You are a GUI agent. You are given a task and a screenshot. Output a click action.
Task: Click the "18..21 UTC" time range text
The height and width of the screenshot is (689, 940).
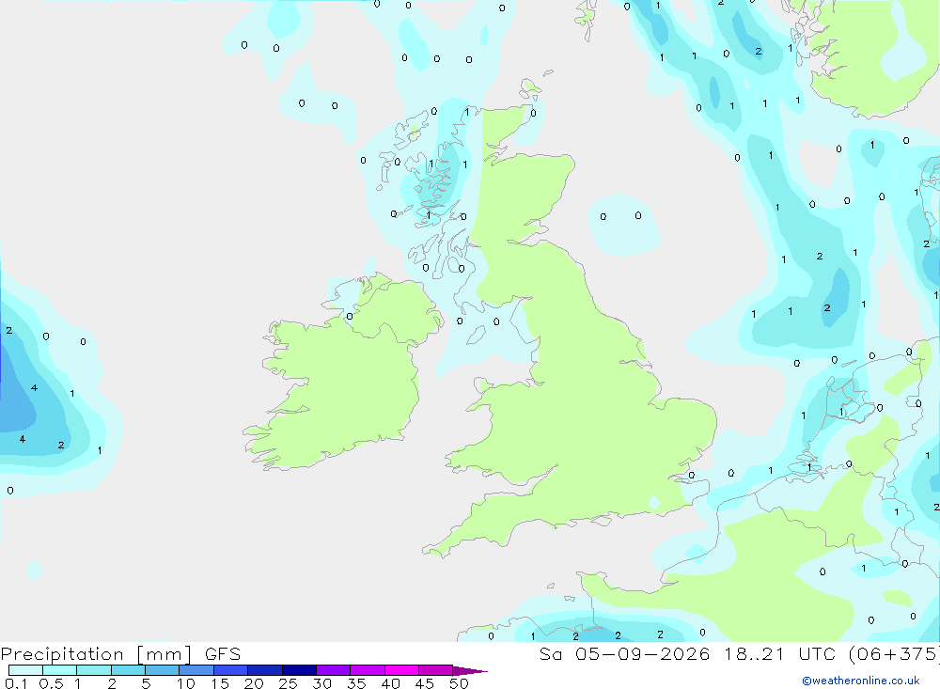[779, 654]
